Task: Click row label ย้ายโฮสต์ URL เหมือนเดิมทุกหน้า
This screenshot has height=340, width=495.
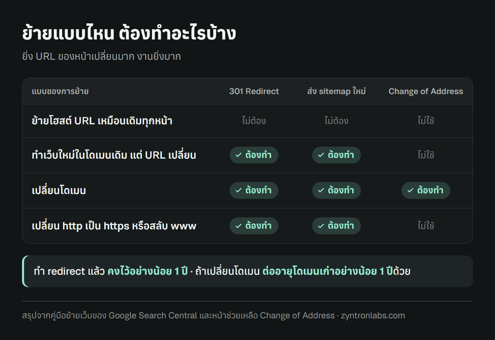Action: pos(102,121)
